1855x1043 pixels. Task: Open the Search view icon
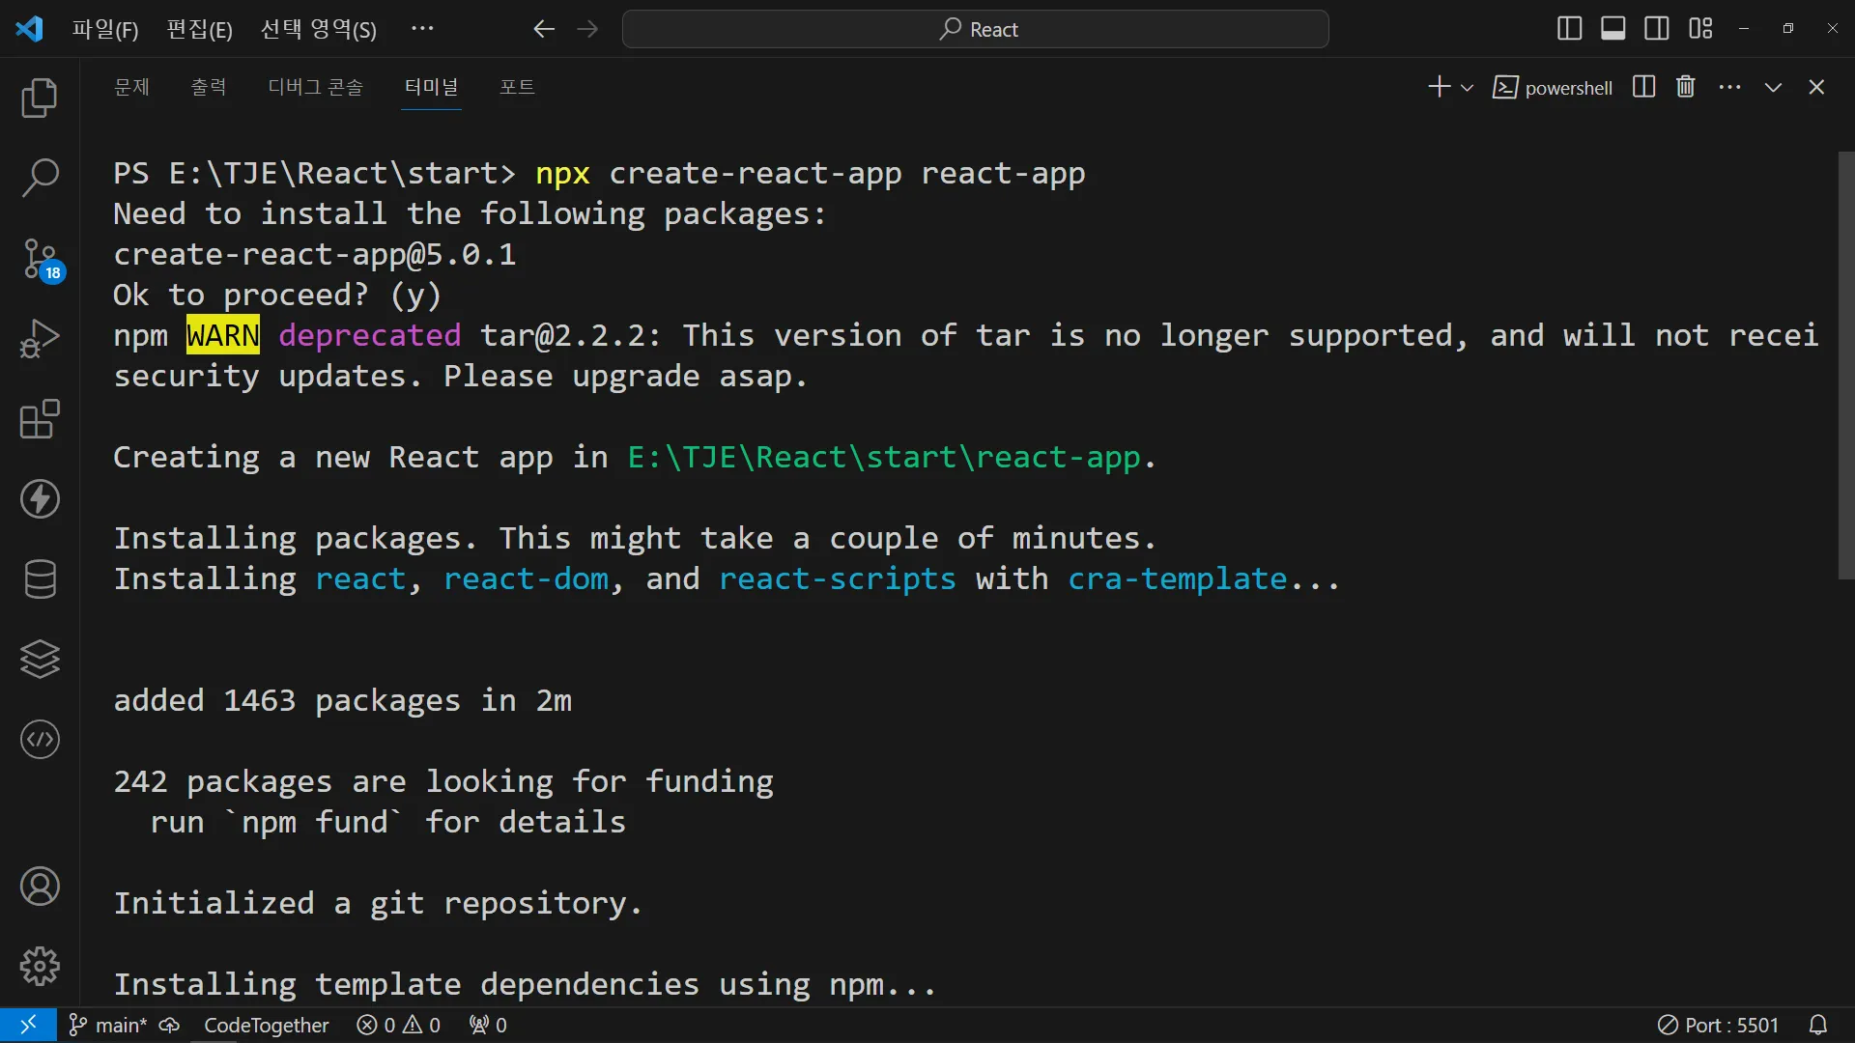click(40, 178)
